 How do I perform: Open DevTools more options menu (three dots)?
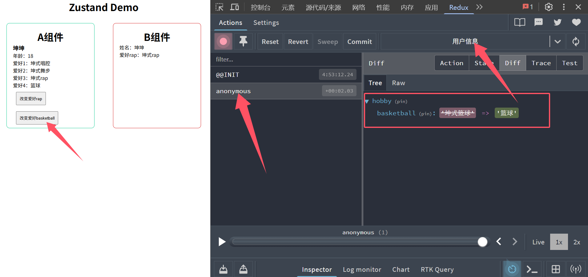coord(564,7)
